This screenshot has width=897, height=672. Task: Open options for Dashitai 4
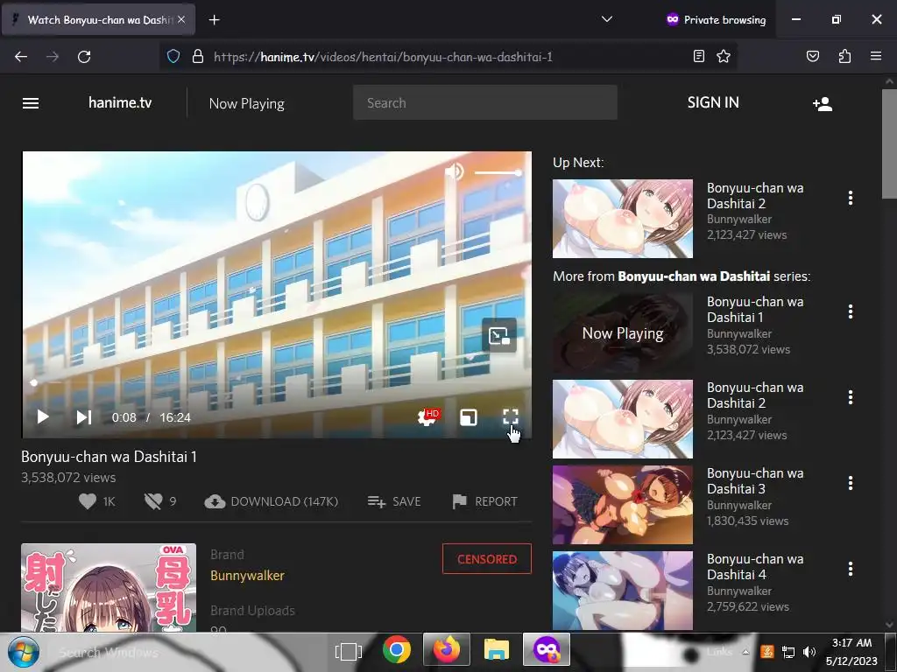tap(850, 569)
